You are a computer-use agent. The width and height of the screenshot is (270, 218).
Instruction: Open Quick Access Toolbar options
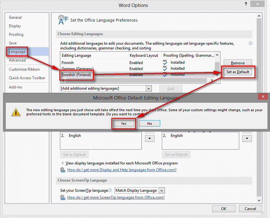[x=27, y=78]
